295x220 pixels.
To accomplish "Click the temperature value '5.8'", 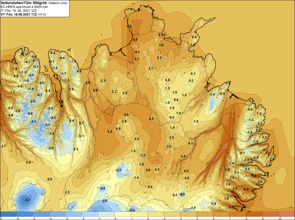I will click(135, 40).
